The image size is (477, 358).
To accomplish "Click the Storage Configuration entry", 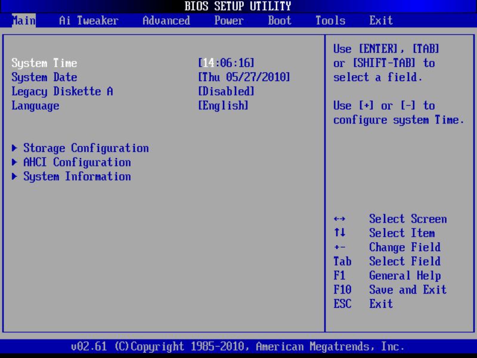I will [85, 148].
